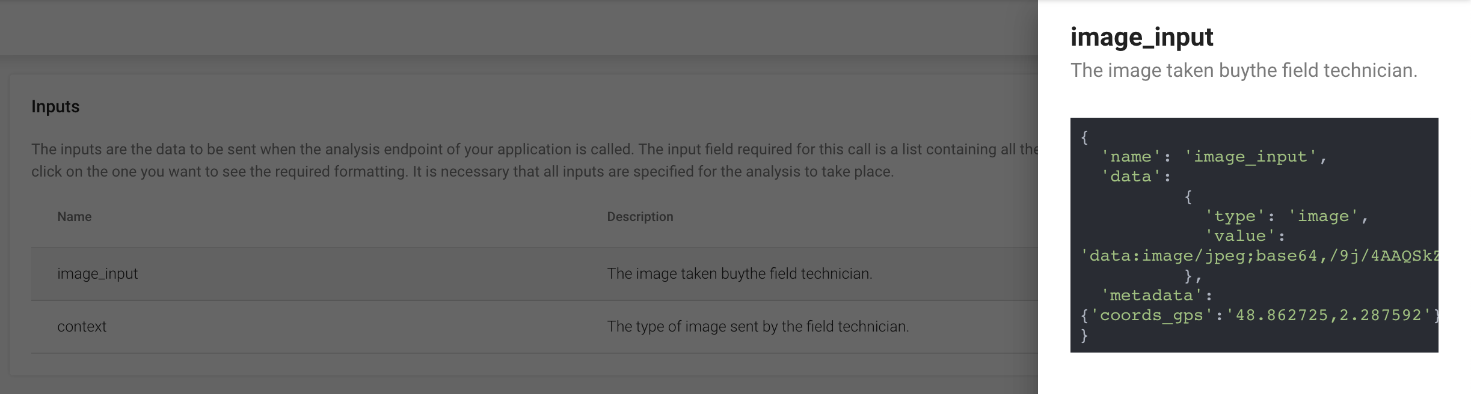1471x394 pixels.
Task: Click the 'type': 'image' code line
Action: [x=1286, y=216]
